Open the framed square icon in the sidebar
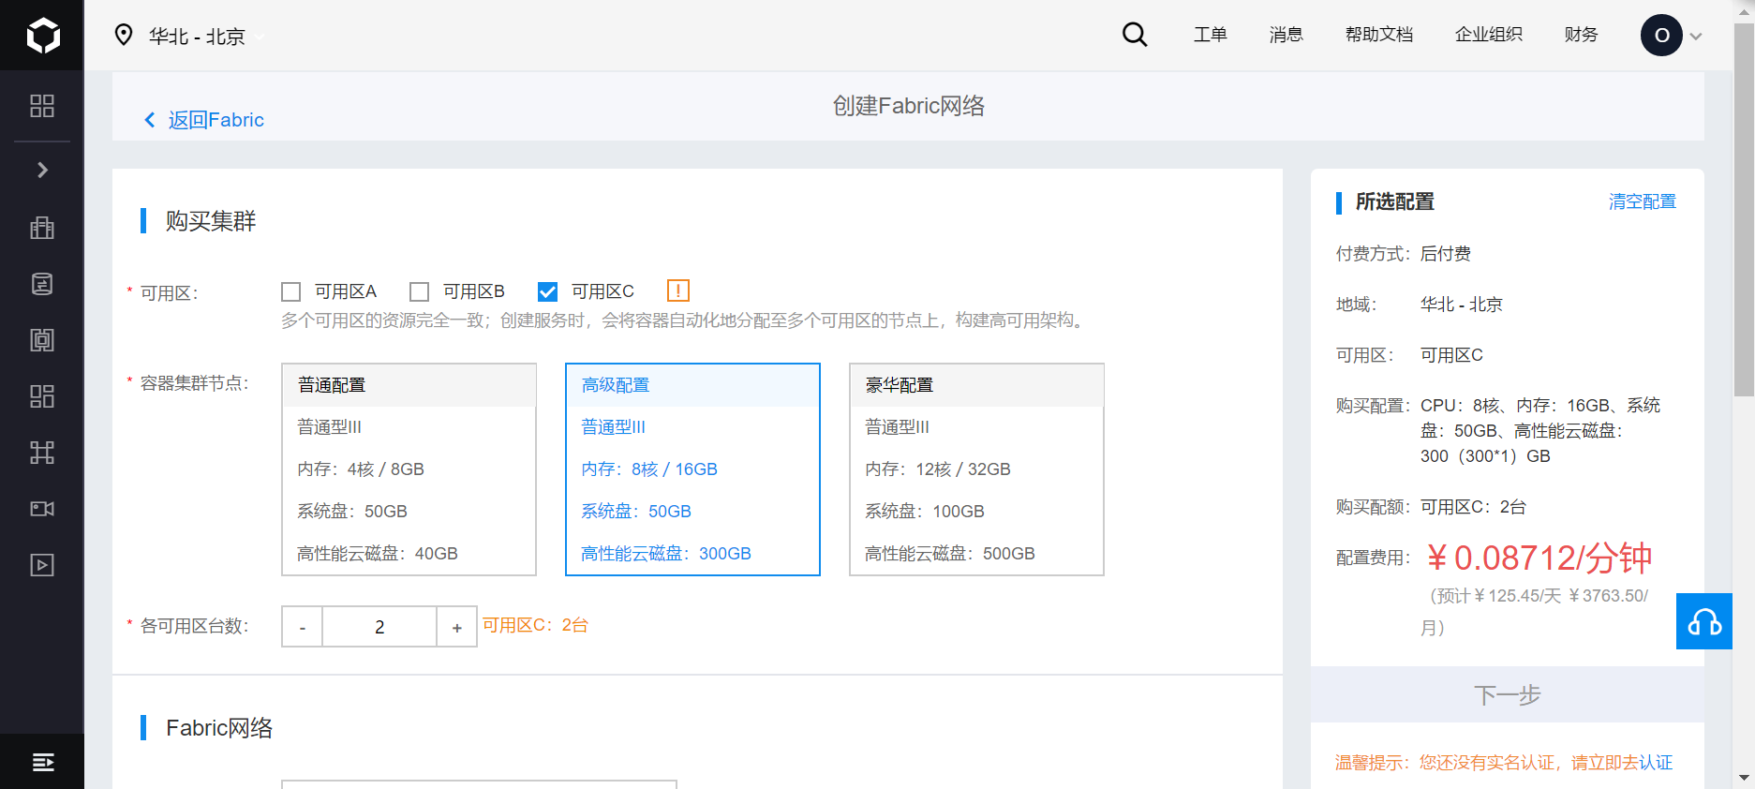 [42, 340]
